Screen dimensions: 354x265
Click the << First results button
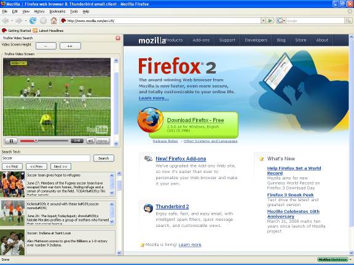pyautogui.click(x=12, y=166)
